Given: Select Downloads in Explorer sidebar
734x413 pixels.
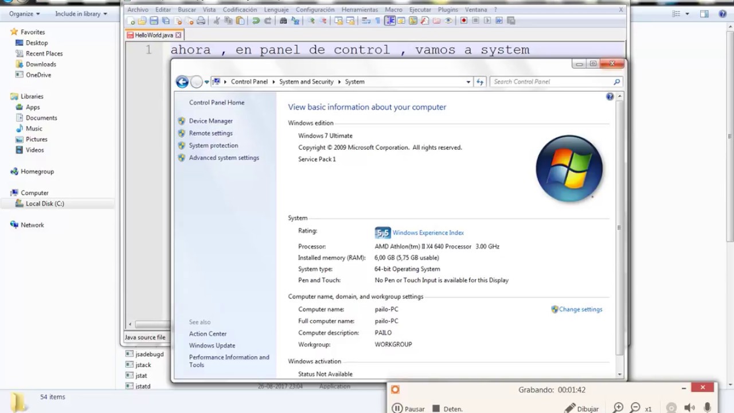Looking at the screenshot, I should [x=41, y=64].
